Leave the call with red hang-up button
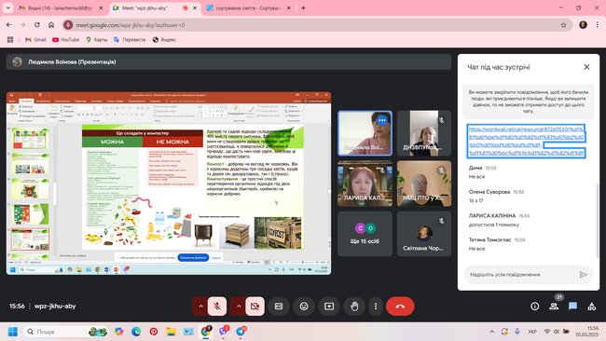 (x=400, y=307)
